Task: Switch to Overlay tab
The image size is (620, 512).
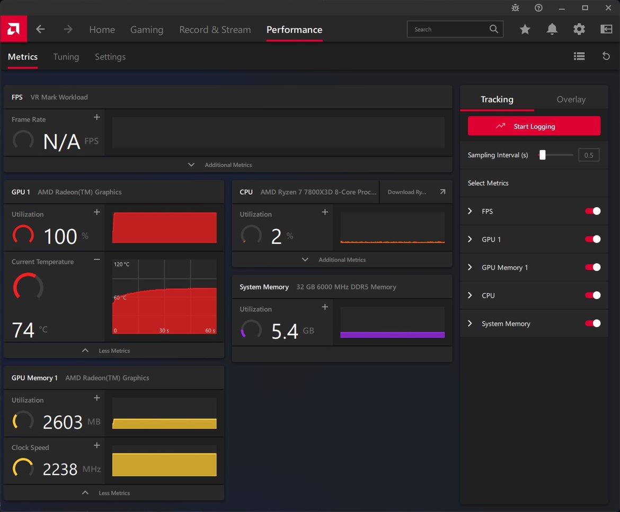Action: [571, 99]
